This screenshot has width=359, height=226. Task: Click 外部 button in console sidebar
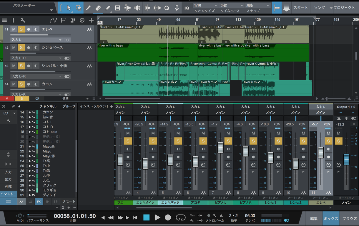[8, 187]
